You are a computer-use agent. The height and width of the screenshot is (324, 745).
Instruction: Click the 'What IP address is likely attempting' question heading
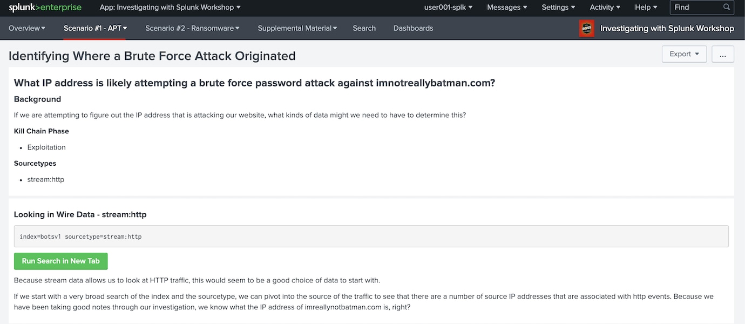tap(254, 83)
